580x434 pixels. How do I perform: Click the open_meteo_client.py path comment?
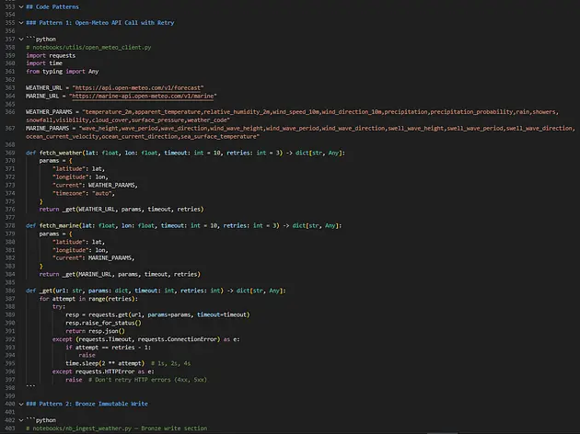pyautogui.click(x=88, y=47)
